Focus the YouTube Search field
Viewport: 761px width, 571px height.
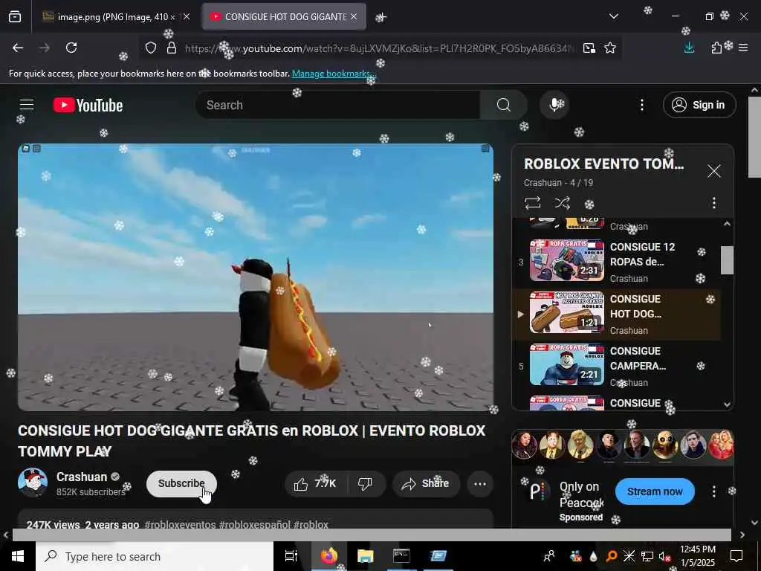click(x=338, y=105)
